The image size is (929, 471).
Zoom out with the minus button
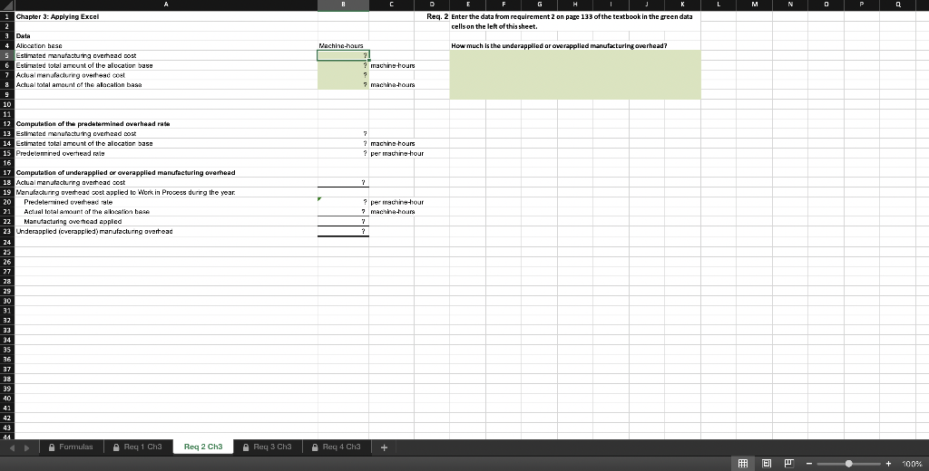(808, 464)
